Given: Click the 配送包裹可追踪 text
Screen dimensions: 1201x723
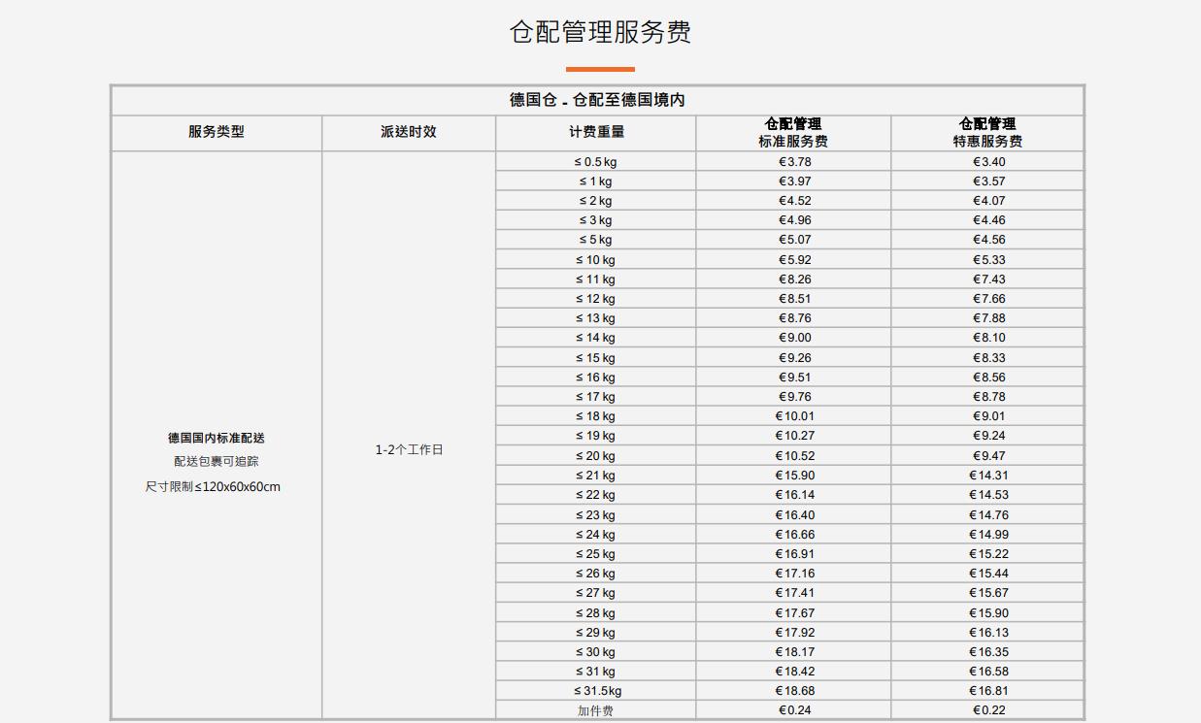Looking at the screenshot, I should (x=216, y=463).
